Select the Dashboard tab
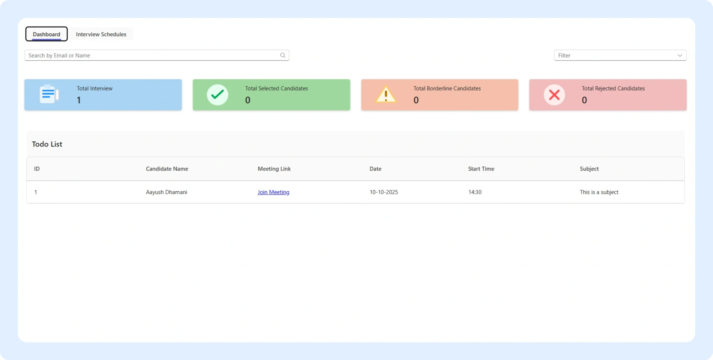Viewport: 713px width, 360px height. [x=46, y=34]
